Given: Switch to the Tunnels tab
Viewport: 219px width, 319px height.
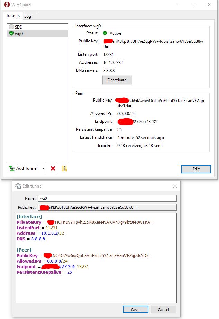Looking at the screenshot, I should [13, 16].
